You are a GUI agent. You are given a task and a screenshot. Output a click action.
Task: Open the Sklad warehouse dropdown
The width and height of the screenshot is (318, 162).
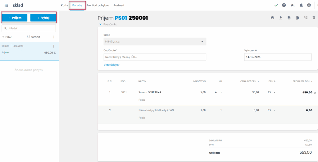pyautogui.click(x=155, y=41)
